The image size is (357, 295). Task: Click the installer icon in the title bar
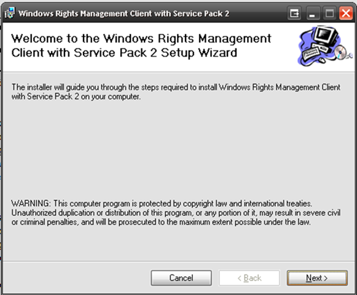(x=10, y=13)
